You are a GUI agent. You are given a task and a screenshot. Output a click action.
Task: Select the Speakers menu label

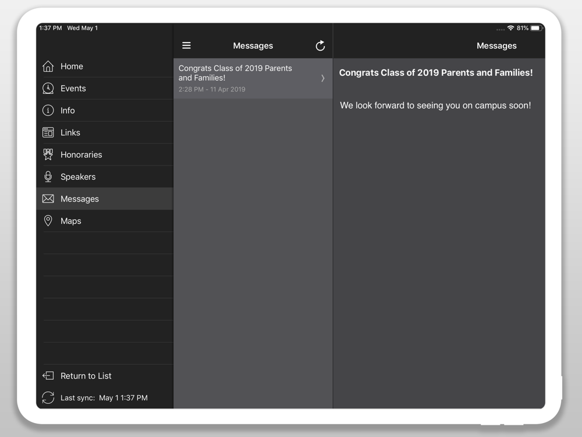click(78, 177)
